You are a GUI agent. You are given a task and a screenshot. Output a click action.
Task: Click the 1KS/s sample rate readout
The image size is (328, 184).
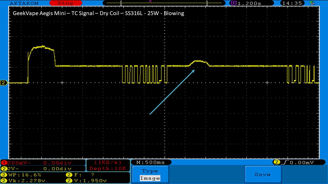tap(108, 163)
